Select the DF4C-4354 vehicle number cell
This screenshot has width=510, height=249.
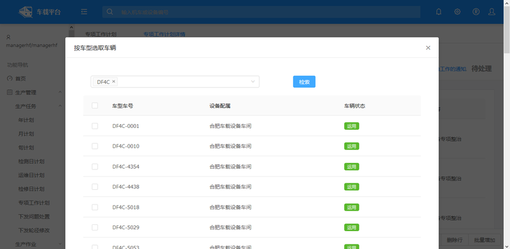(126, 166)
